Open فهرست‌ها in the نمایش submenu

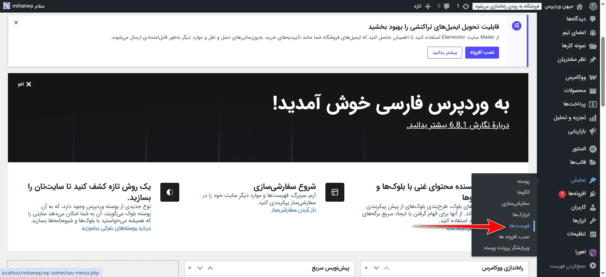coord(520,226)
